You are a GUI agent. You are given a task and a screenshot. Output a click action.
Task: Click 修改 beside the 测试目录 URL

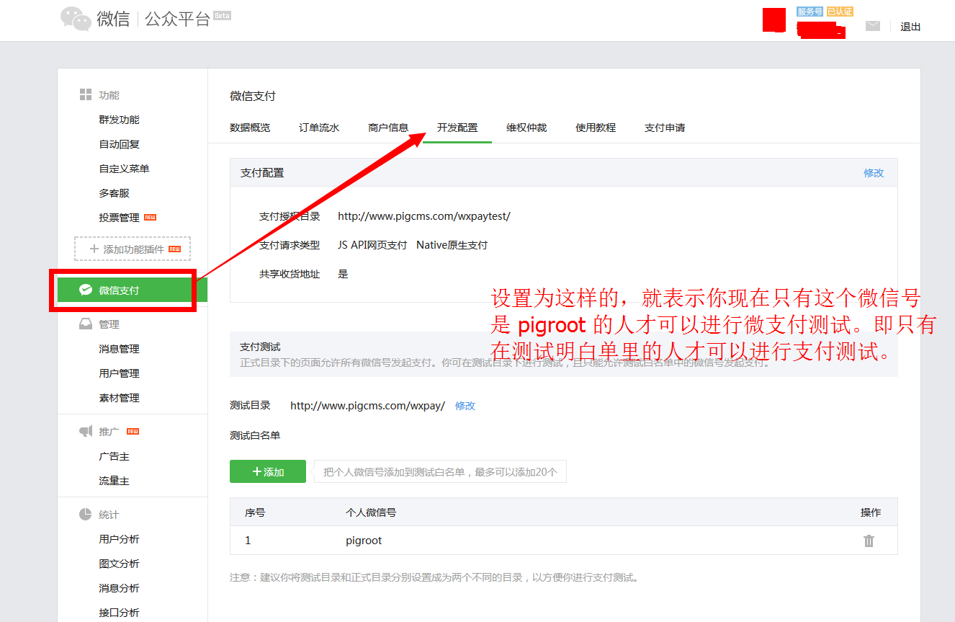click(x=465, y=406)
